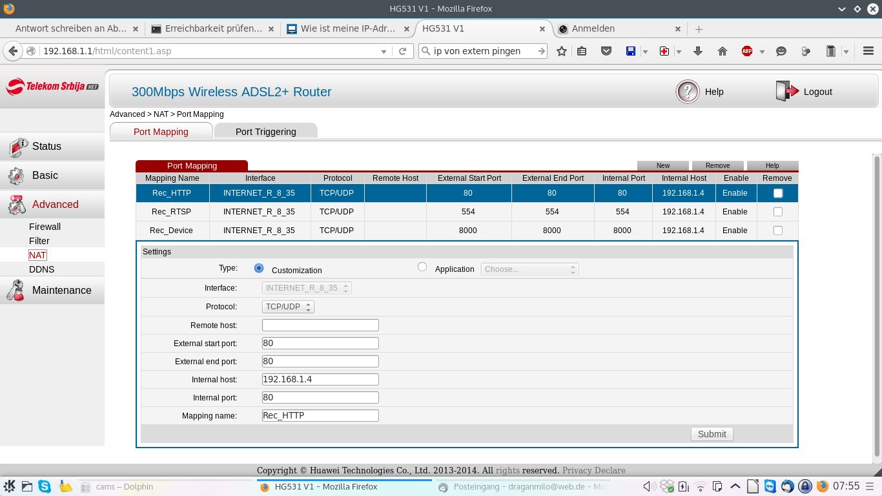
Task: Click the Adblock Plus ABP icon
Action: coord(747,51)
